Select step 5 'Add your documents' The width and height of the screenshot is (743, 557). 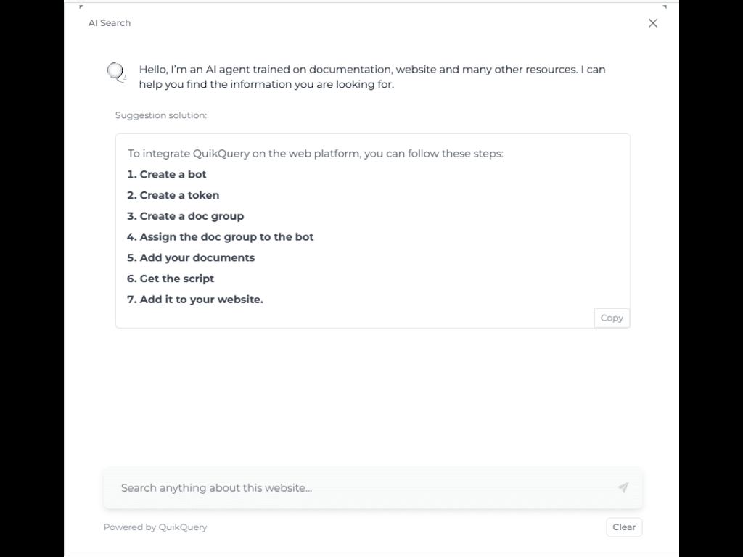[x=191, y=258]
